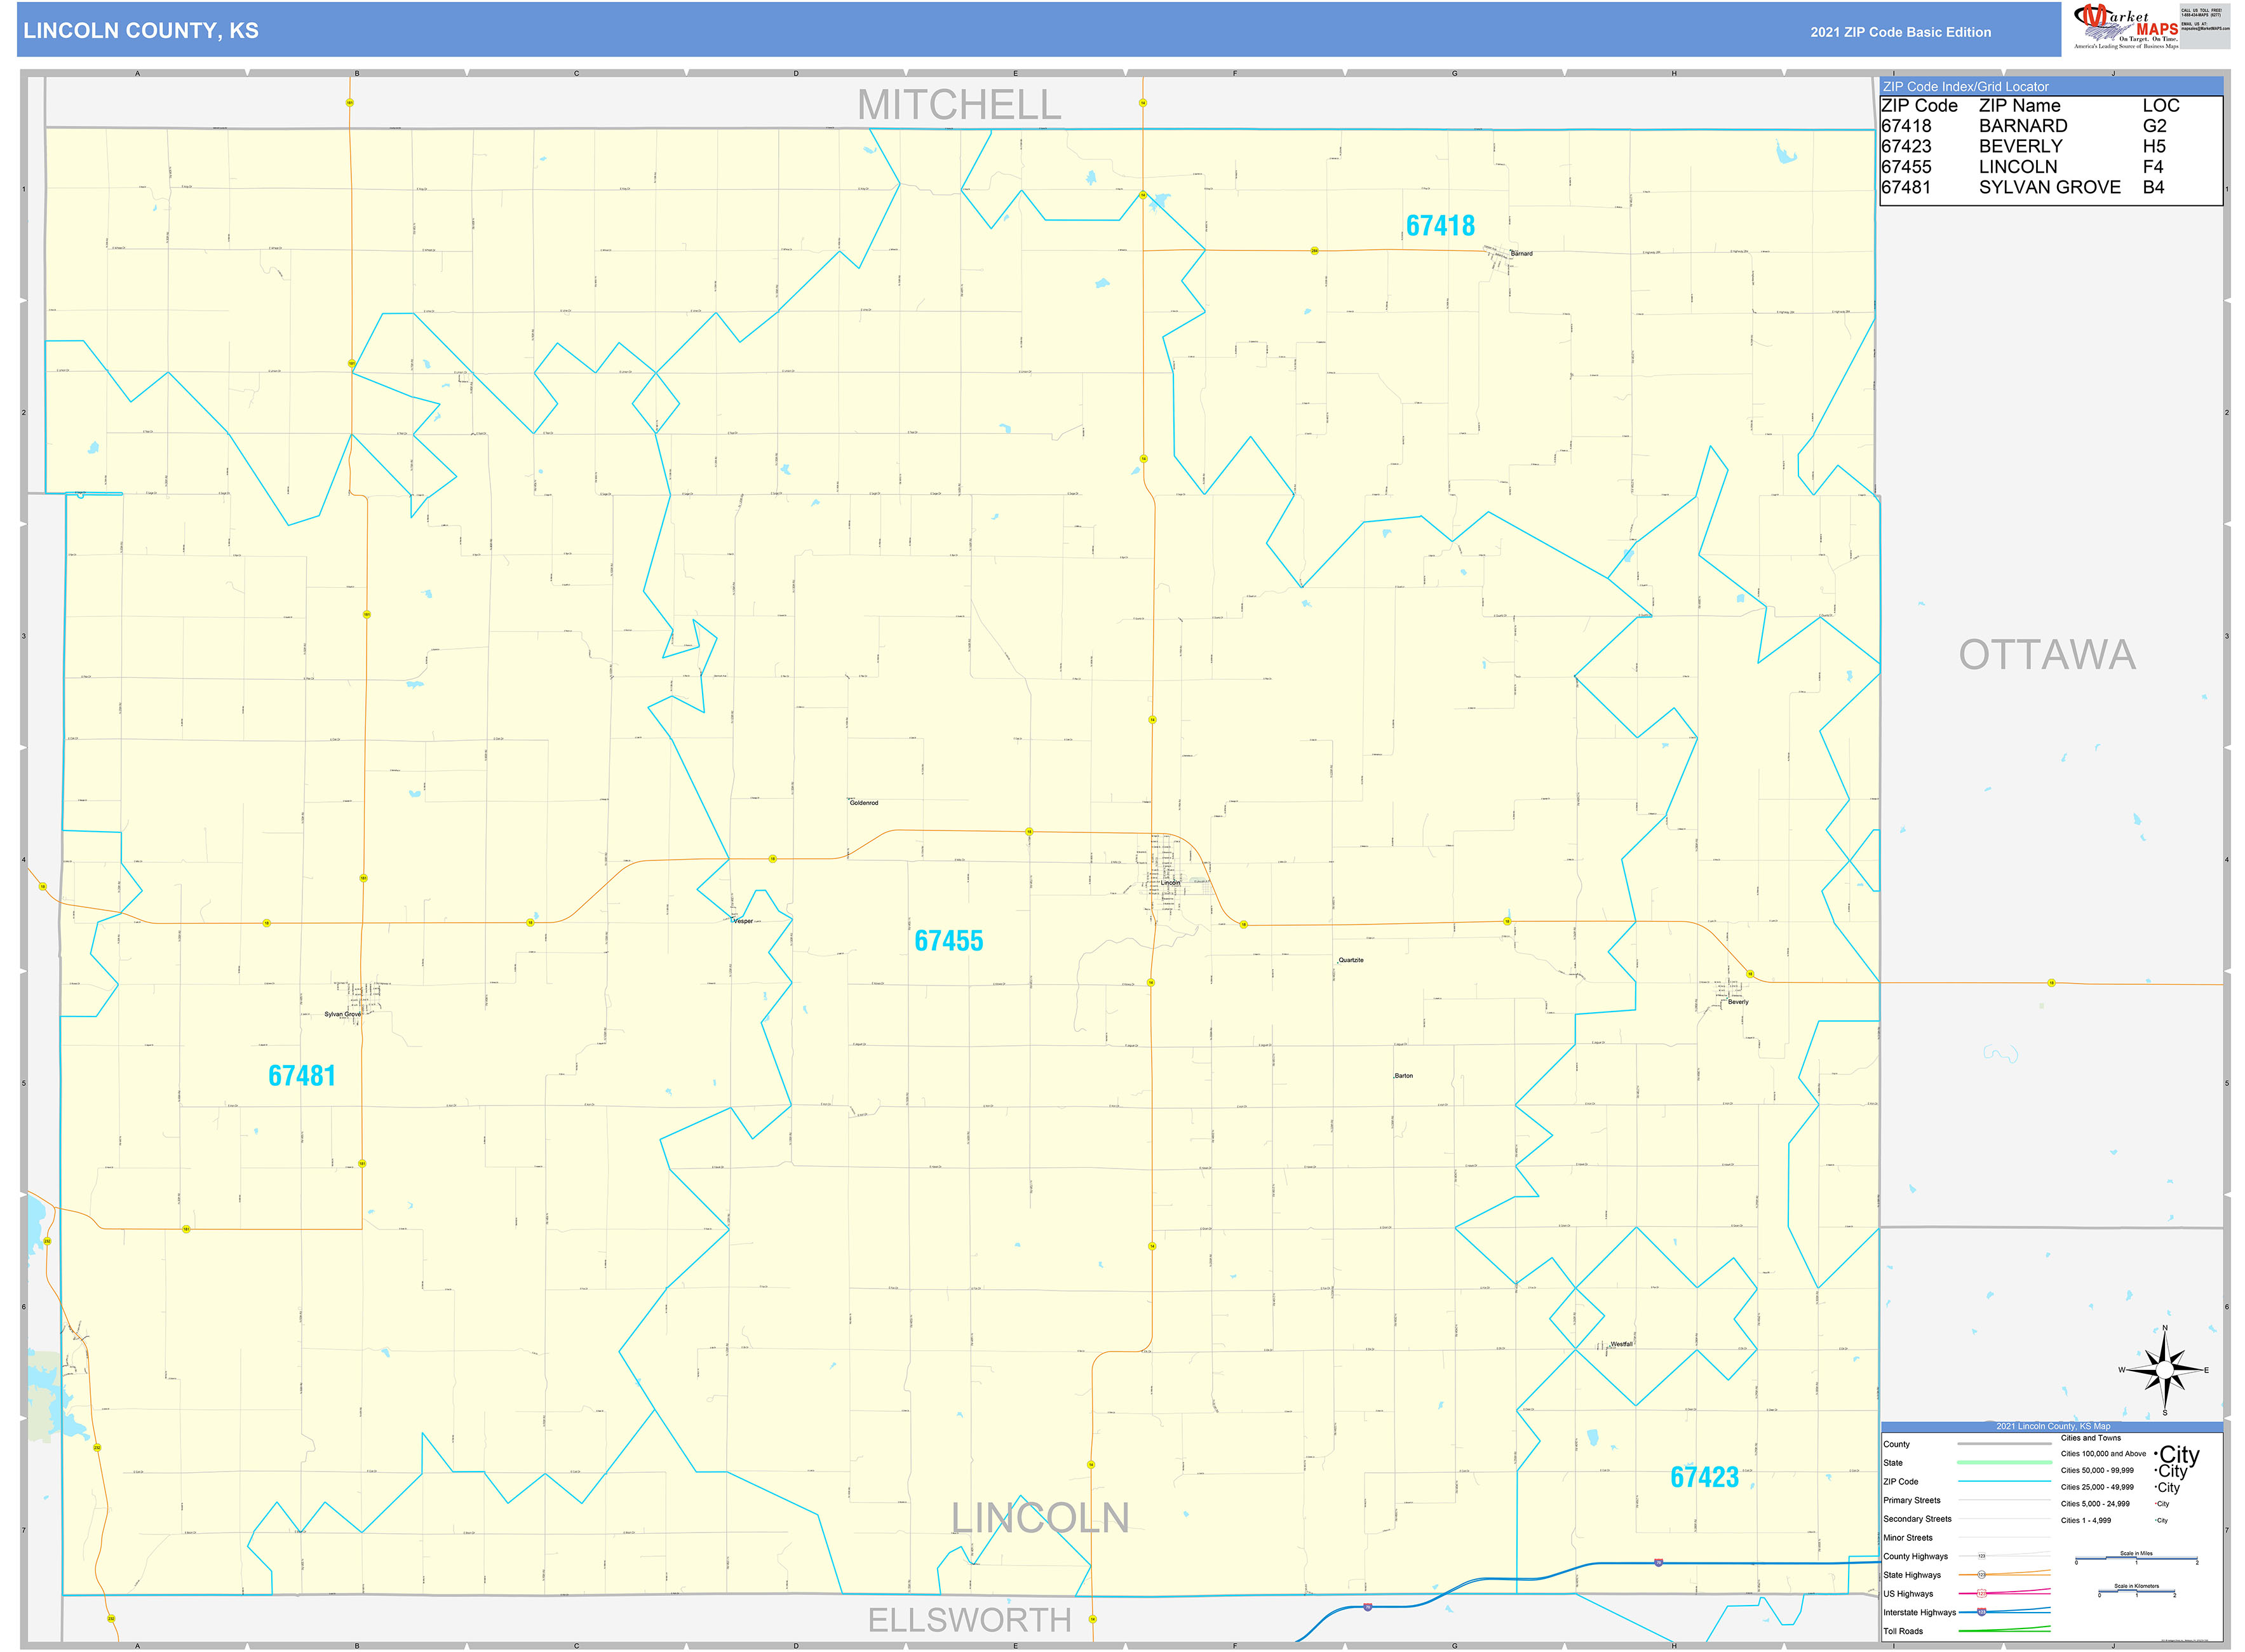Select the green city dot for Cities 1-4,999

click(x=2155, y=1520)
